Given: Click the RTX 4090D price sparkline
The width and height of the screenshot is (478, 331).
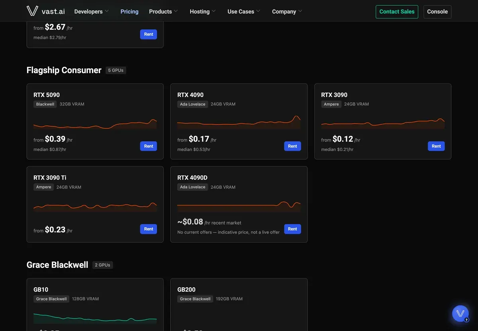Looking at the screenshot, I should [239, 206].
